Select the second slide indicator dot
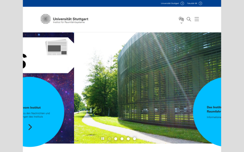The width and height of the screenshot is (244, 152). coord(116,139)
